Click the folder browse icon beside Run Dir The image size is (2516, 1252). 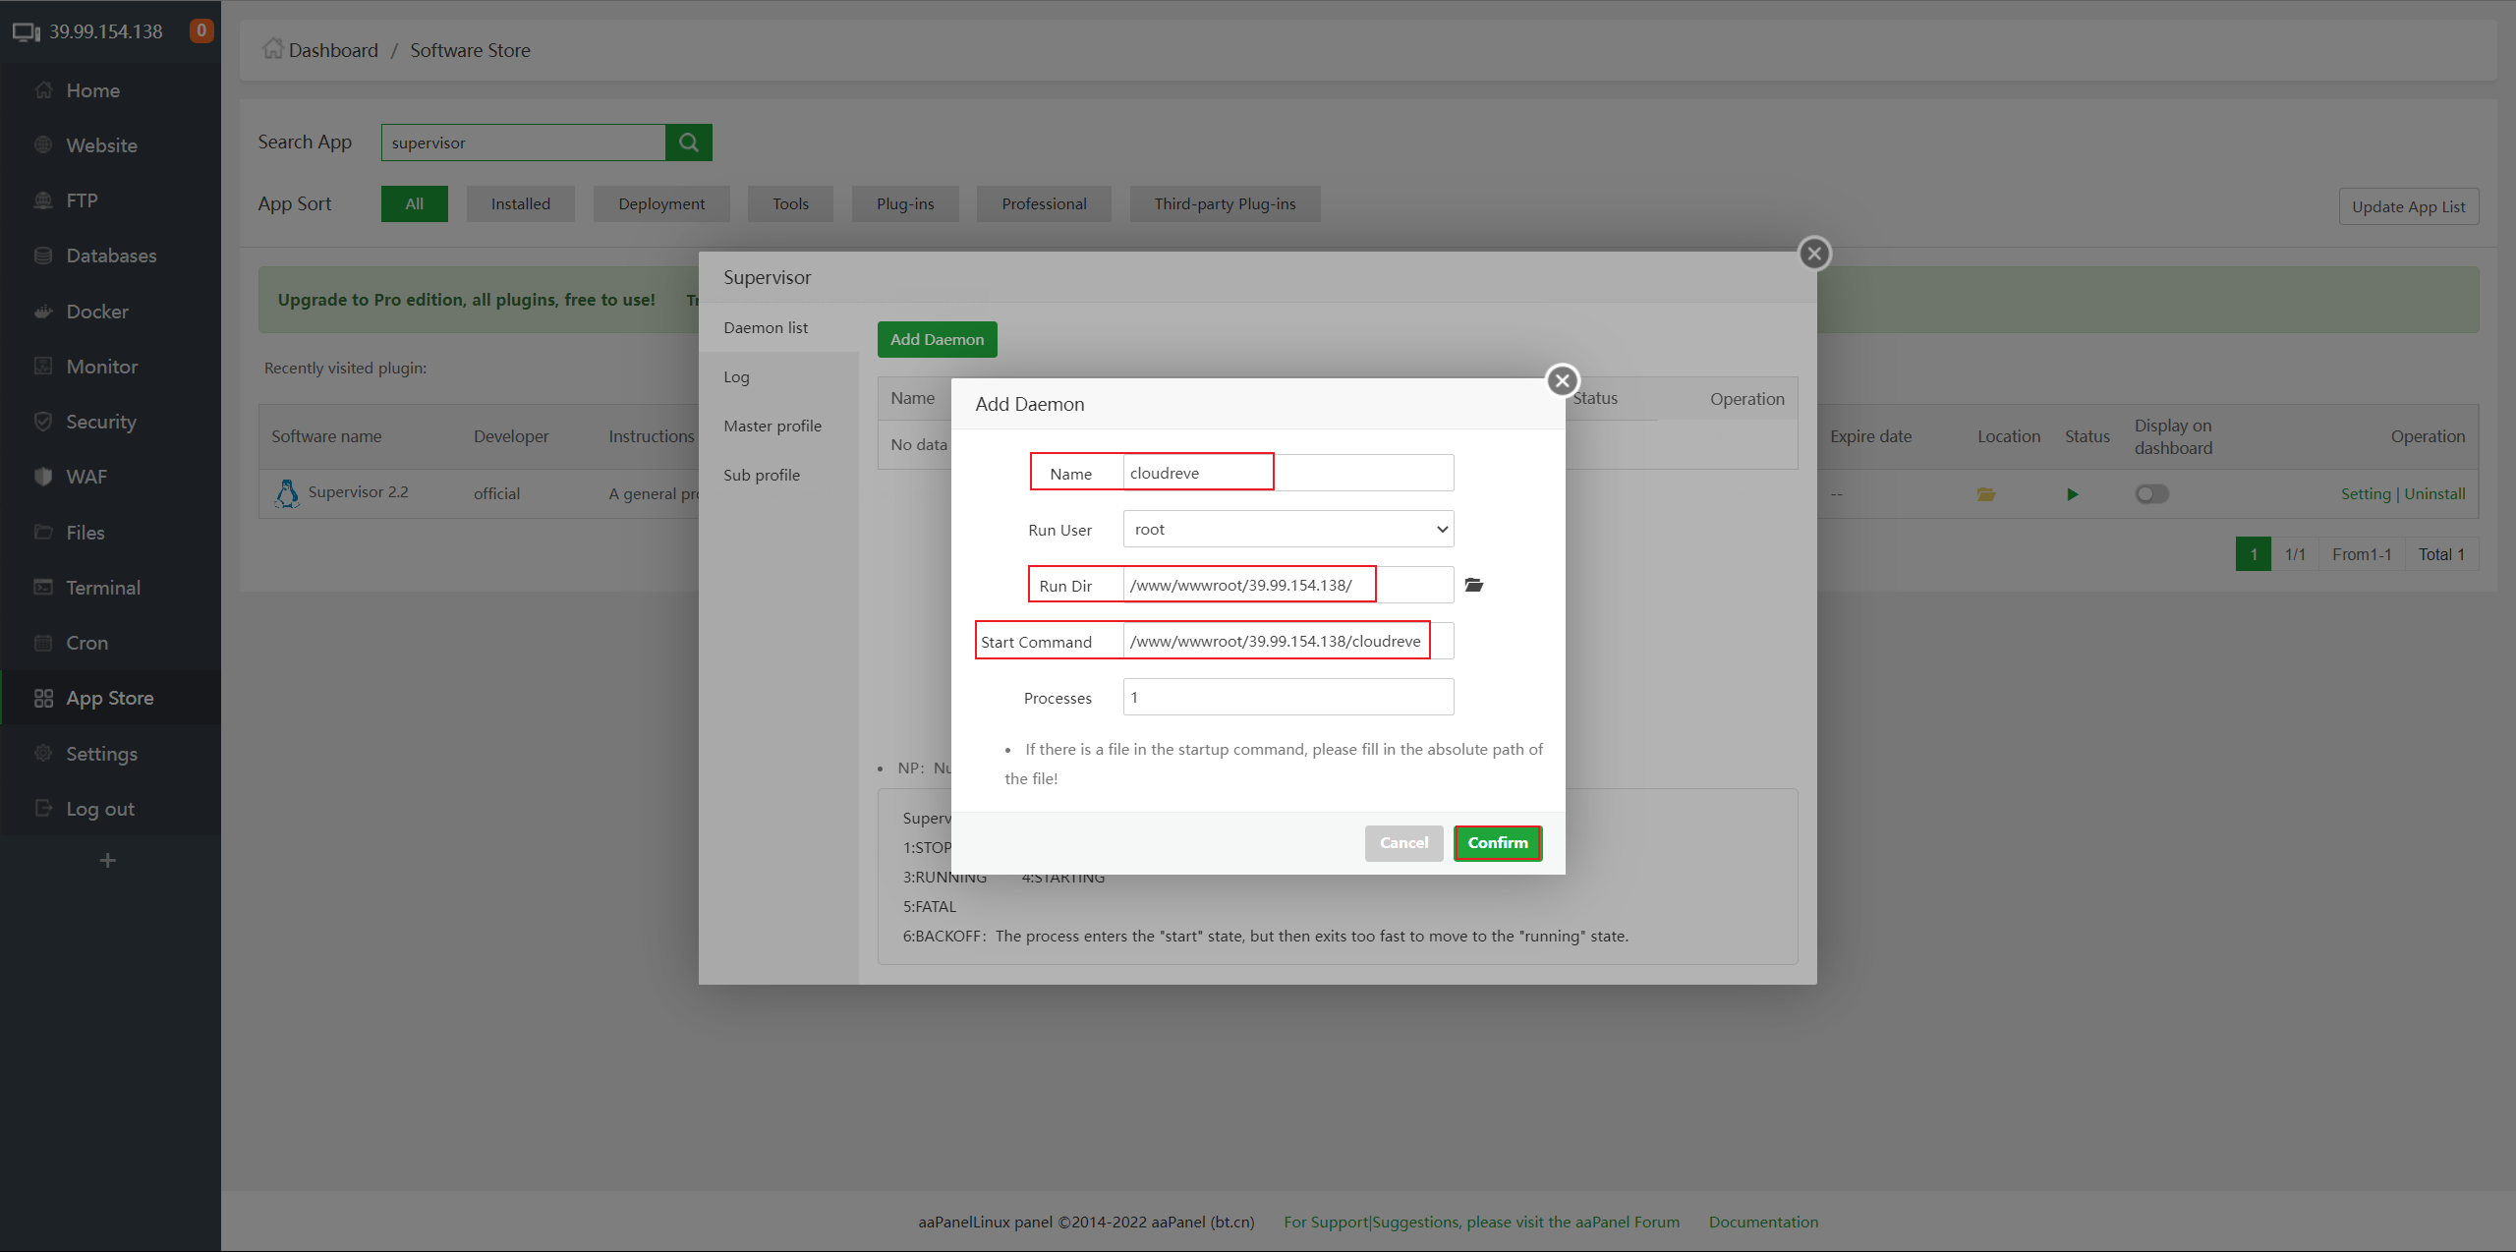pyautogui.click(x=1473, y=585)
